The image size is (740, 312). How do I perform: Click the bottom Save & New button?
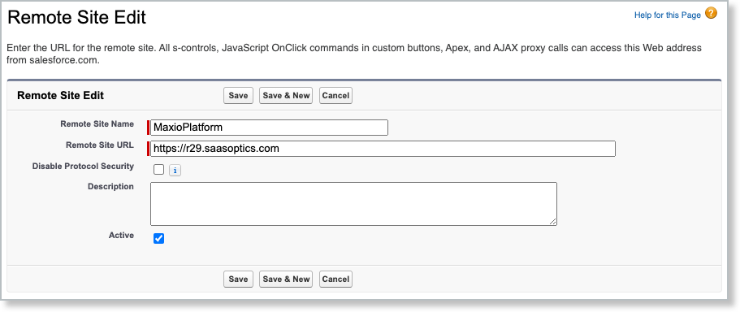click(x=286, y=279)
